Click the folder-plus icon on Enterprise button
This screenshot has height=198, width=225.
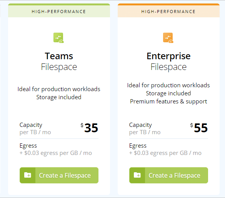[137, 175]
